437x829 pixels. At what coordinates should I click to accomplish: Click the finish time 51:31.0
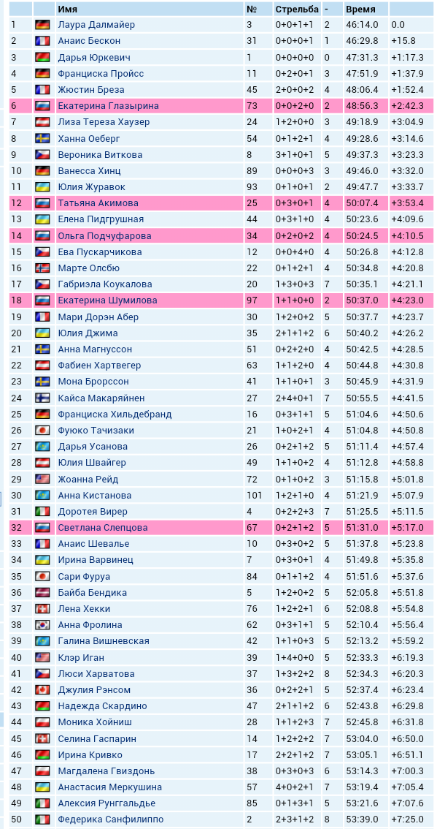pos(362,528)
